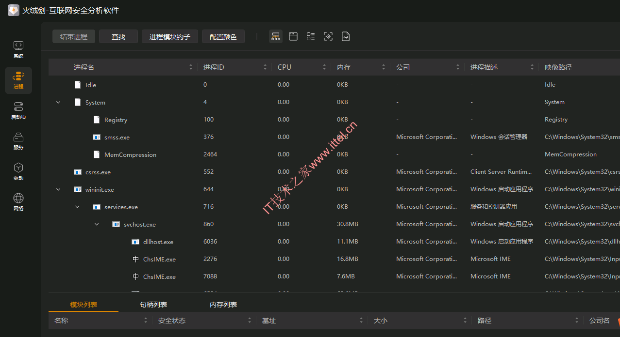Click the 进程模块钩子 button
The height and width of the screenshot is (337, 620).
[170, 36]
